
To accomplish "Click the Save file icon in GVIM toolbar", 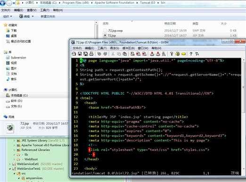I will (x=80, y=54).
